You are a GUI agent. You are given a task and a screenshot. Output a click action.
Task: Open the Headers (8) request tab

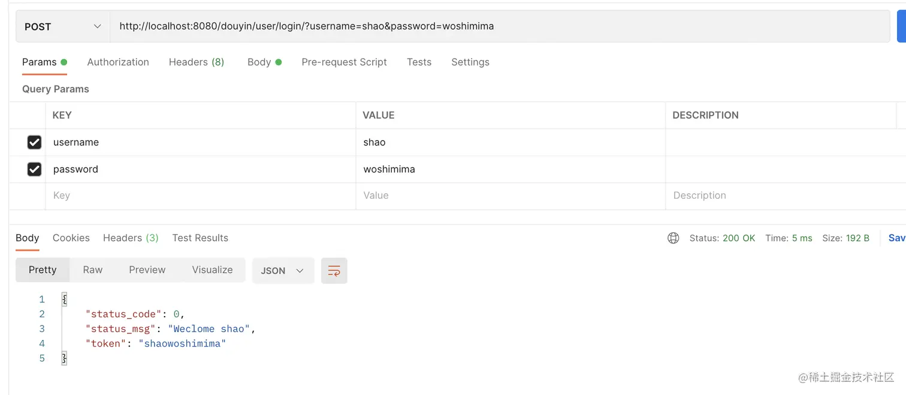click(197, 62)
